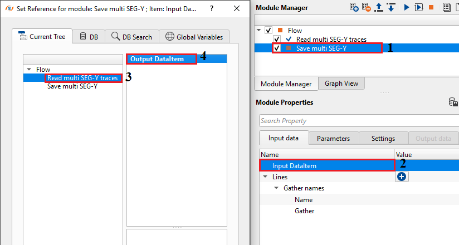
Task: Move the selected module down
Action: pos(391,7)
